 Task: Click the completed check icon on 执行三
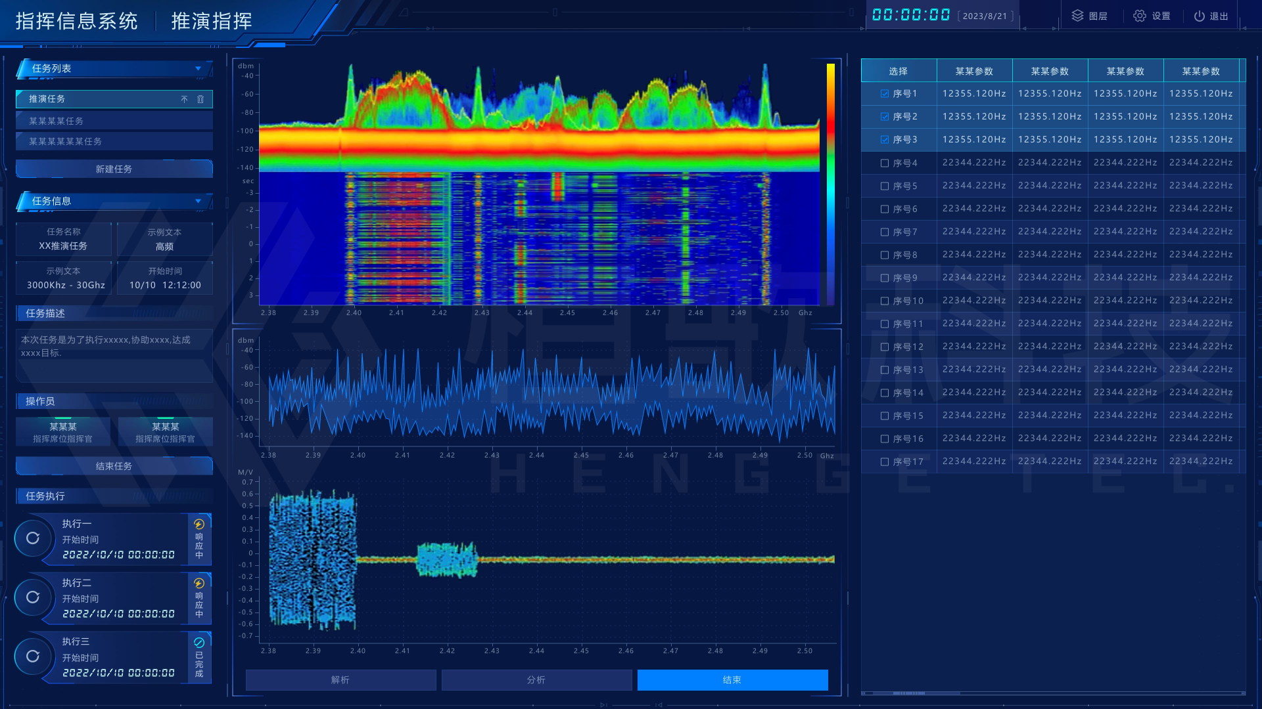tap(199, 642)
